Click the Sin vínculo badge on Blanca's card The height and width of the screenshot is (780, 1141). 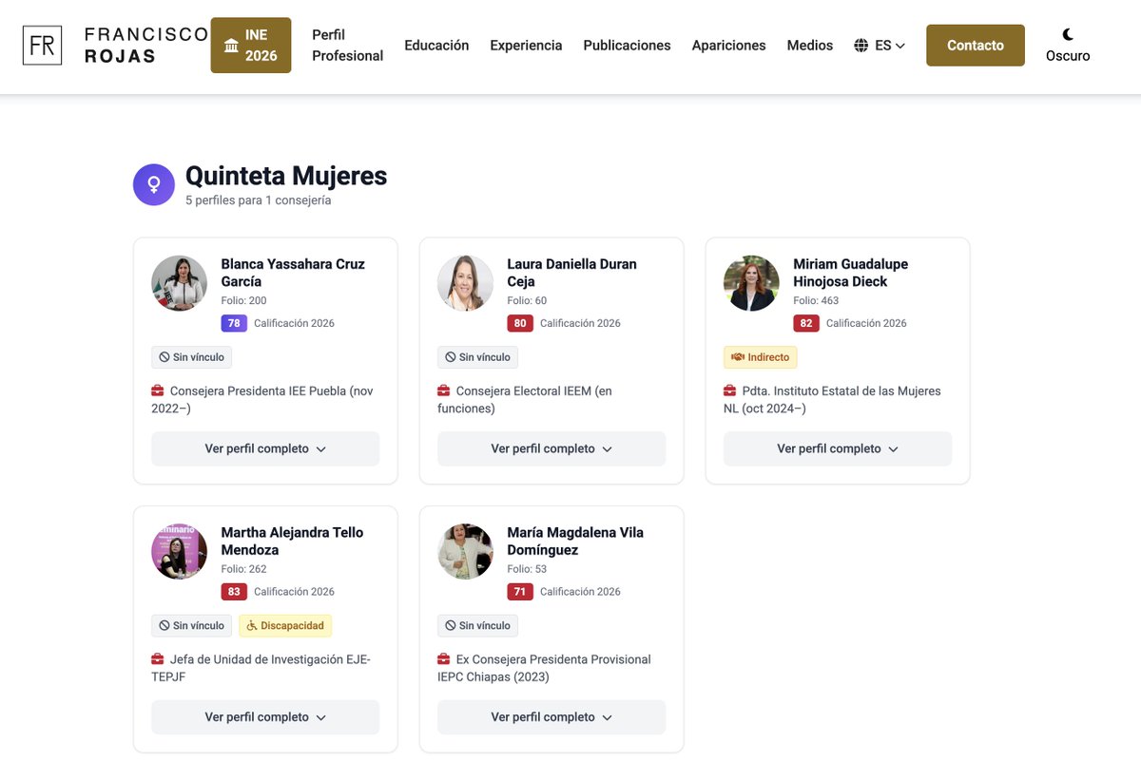point(191,357)
